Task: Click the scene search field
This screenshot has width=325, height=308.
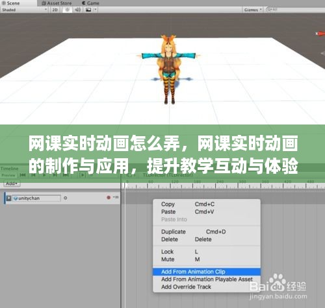Action: tap(295, 10)
